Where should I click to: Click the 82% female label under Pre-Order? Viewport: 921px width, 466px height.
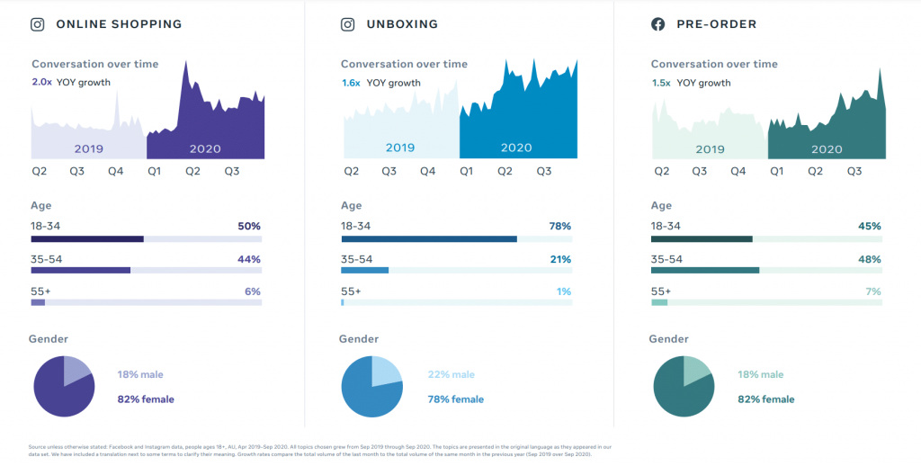pos(766,399)
